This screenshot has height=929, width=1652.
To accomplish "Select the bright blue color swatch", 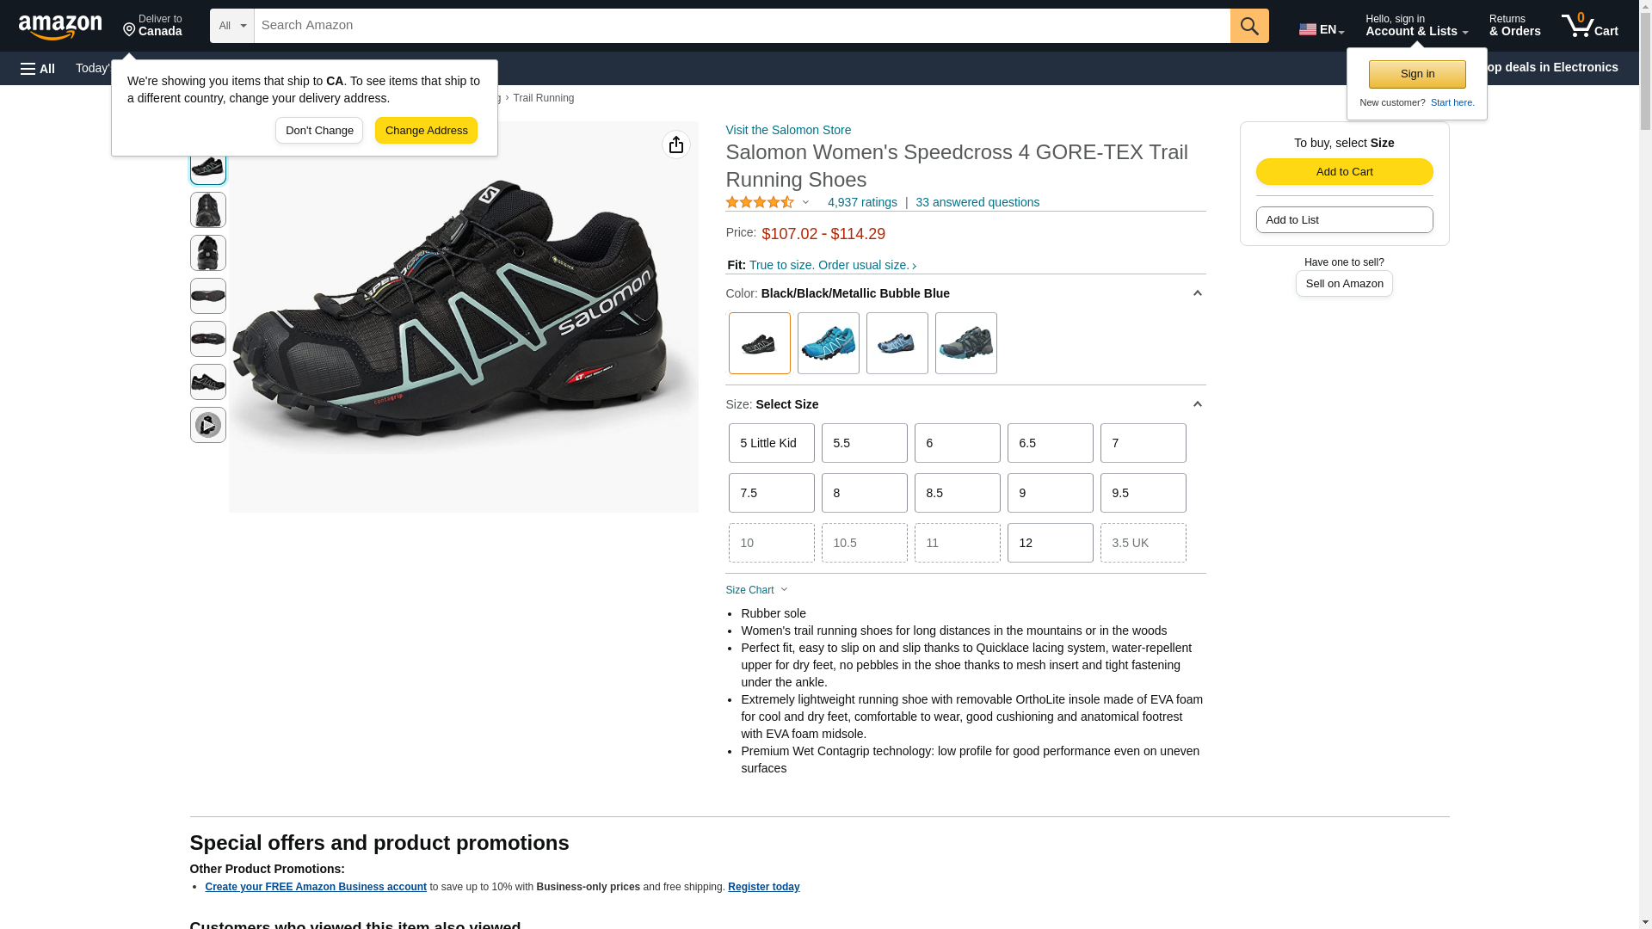I will [828, 343].
